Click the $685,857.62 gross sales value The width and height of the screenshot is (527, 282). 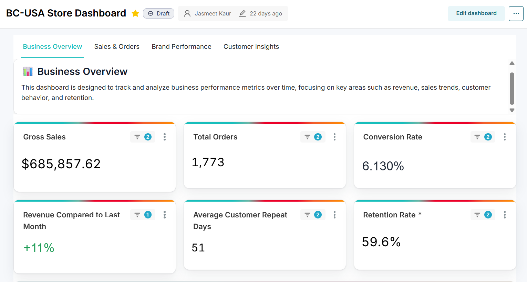(61, 164)
